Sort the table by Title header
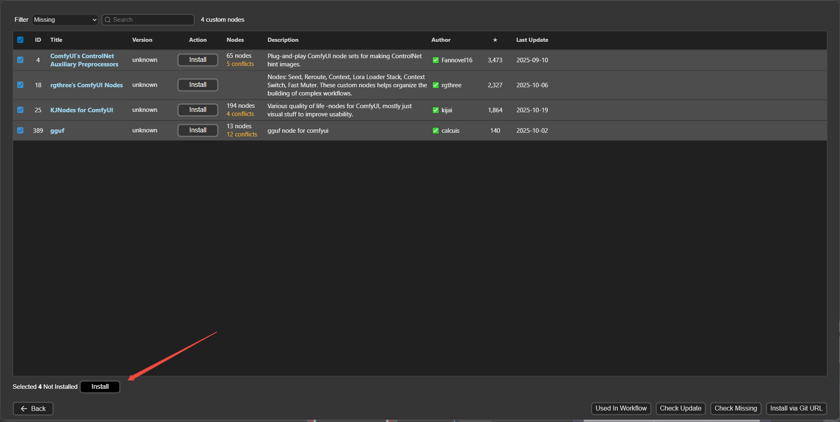Screen dimensions: 840x422 pyautogui.click(x=56, y=40)
